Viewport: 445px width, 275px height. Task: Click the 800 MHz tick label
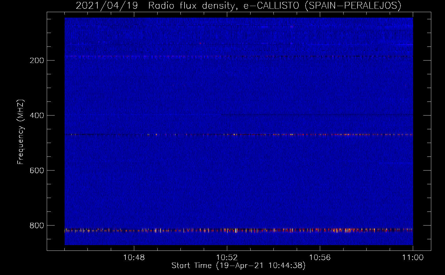[37, 226]
